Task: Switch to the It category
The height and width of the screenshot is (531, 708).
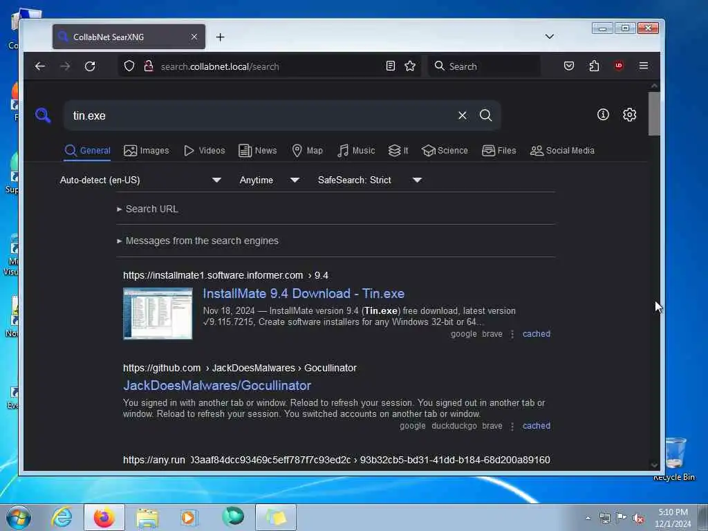Action: click(398, 150)
